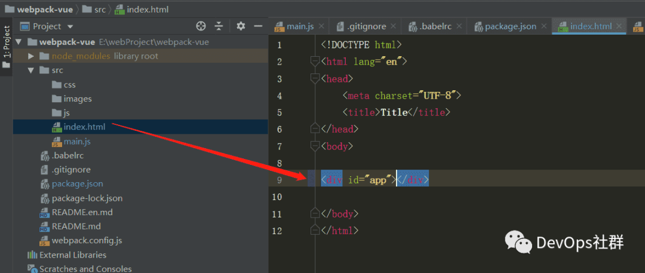Open README.en.md file

click(x=76, y=213)
